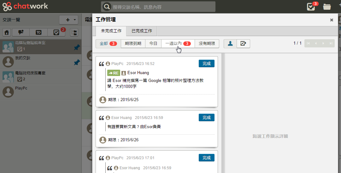Click assignee avatar beside 2015/6/25 deadline
This screenshot has height=173, width=341.
tap(103, 100)
